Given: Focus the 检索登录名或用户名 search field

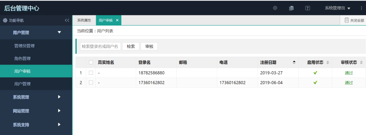Looking at the screenshot, I should pyautogui.click(x=100, y=46).
